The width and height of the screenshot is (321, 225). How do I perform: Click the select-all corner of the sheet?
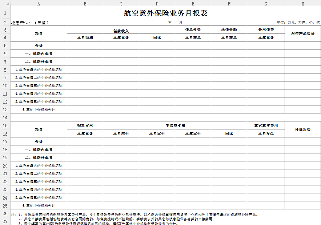coord(5,3)
